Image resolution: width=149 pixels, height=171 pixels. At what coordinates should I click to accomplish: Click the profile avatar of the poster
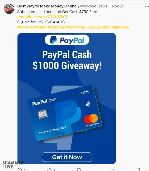click(x=9, y=9)
